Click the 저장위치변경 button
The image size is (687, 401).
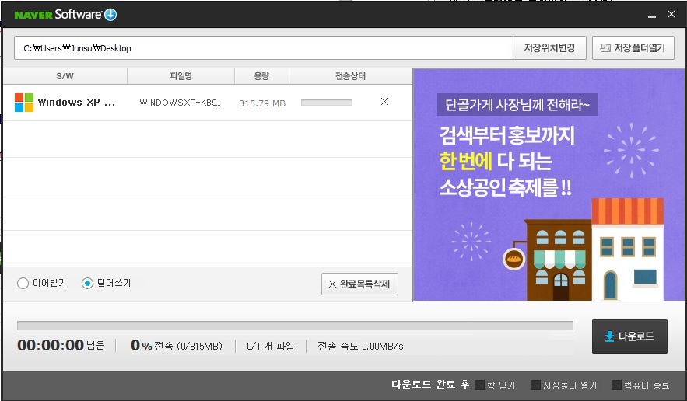(x=549, y=48)
